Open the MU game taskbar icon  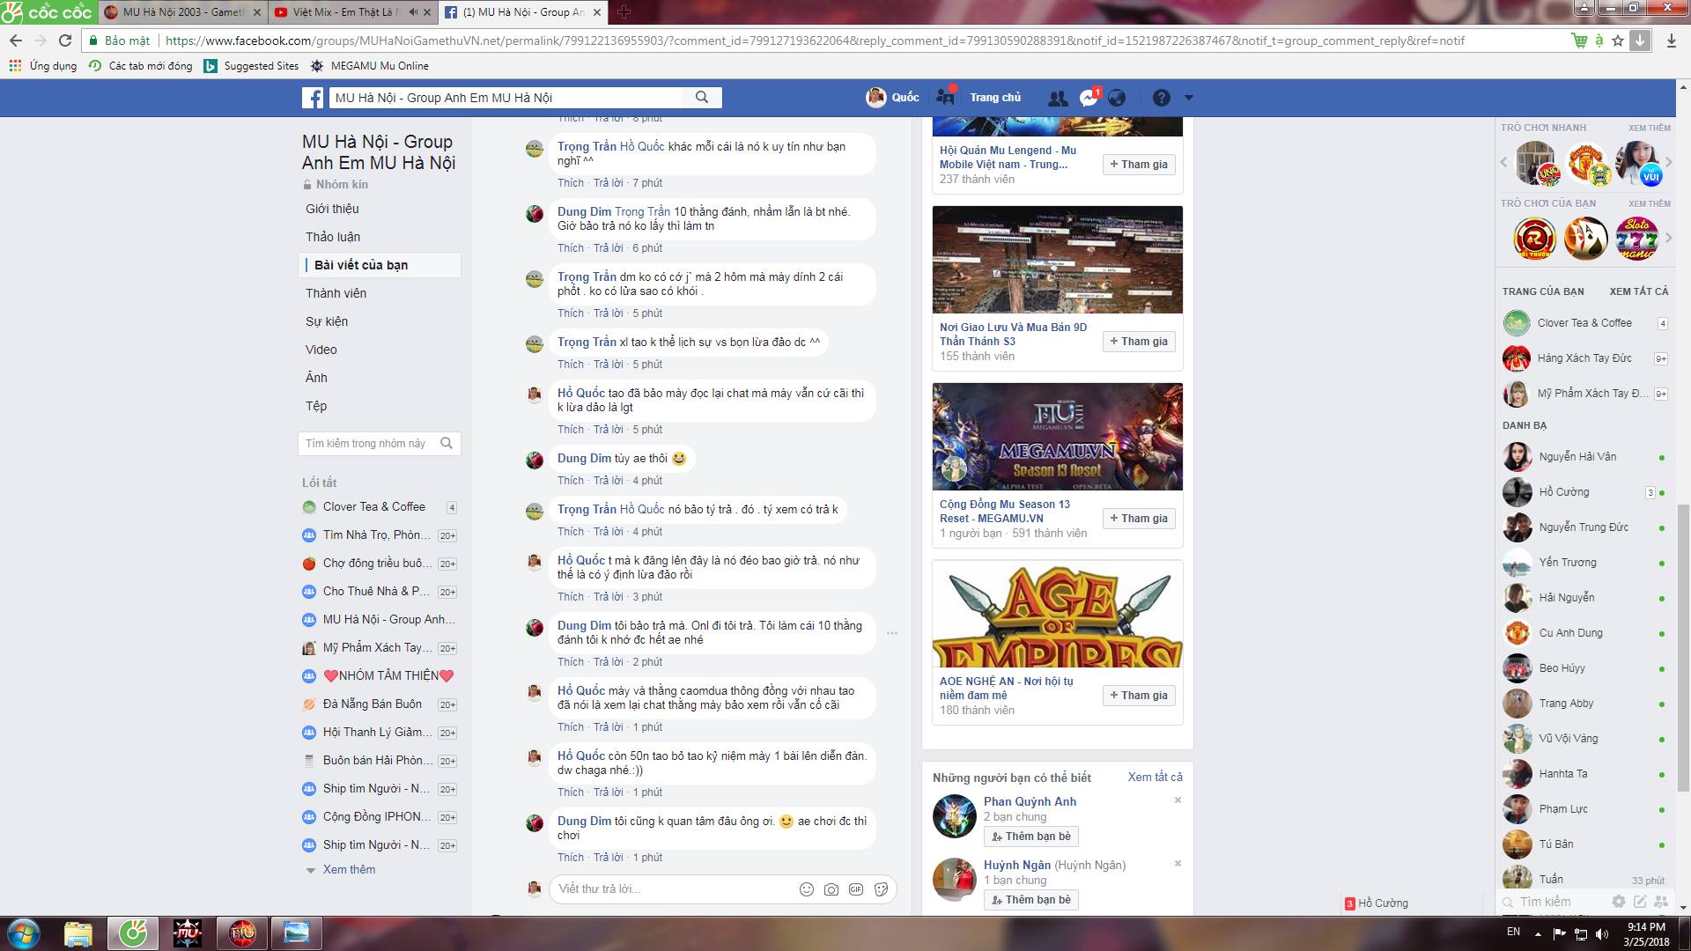(x=188, y=933)
